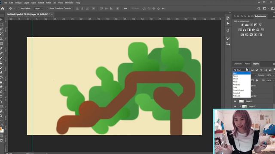The height and width of the screenshot is (154, 275).
Task: Open the History panel icon
Action: [228, 18]
